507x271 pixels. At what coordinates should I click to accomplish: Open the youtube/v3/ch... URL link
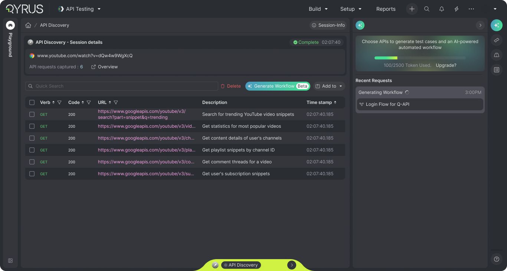(146, 138)
